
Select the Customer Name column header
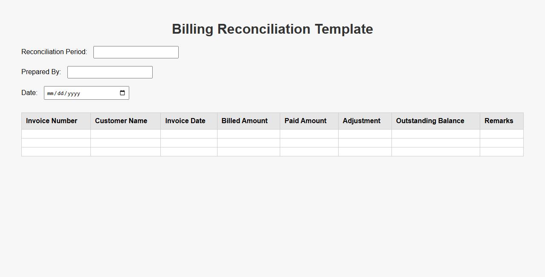click(121, 121)
